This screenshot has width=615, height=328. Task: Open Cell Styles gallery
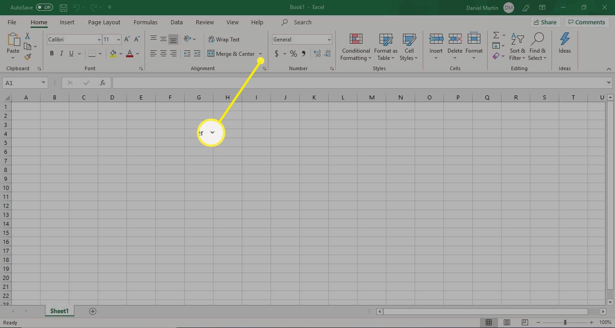(x=409, y=47)
